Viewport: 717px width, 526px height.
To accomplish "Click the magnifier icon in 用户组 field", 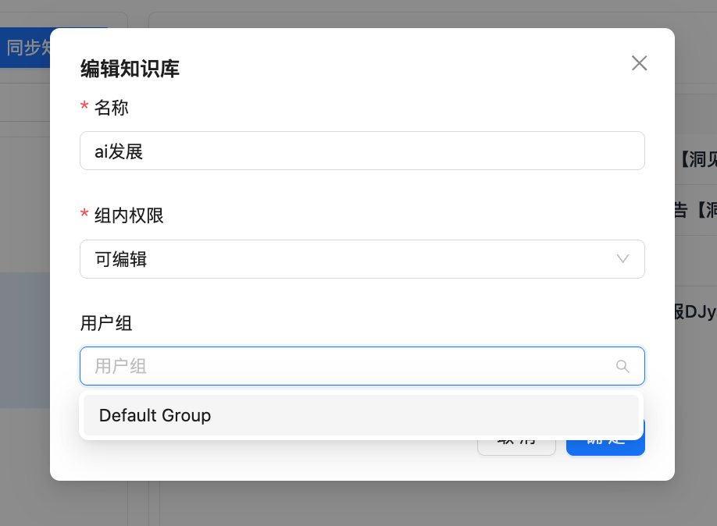I will coord(622,366).
